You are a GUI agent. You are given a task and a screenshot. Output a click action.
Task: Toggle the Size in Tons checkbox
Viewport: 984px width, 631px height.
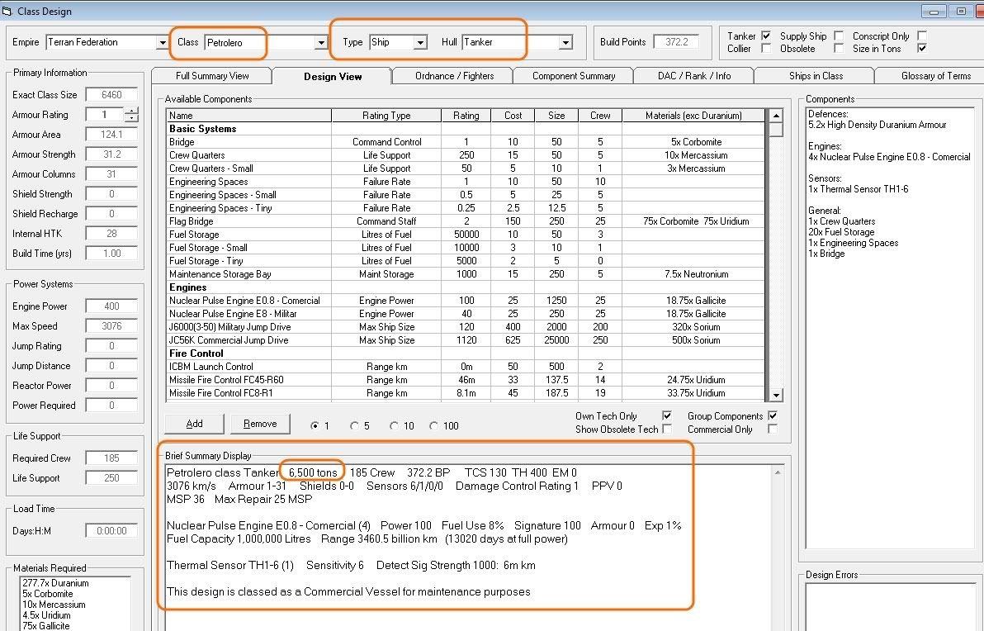click(x=922, y=49)
